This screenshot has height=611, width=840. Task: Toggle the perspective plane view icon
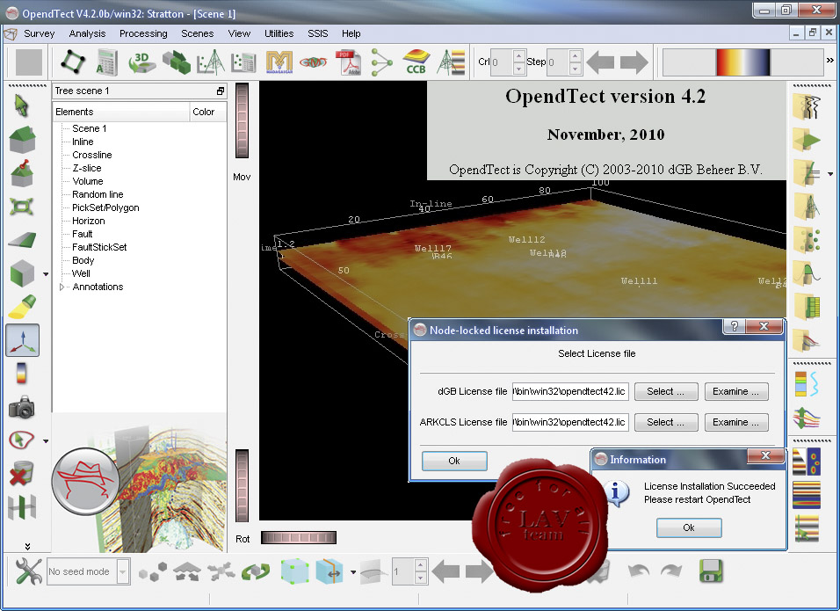click(22, 240)
